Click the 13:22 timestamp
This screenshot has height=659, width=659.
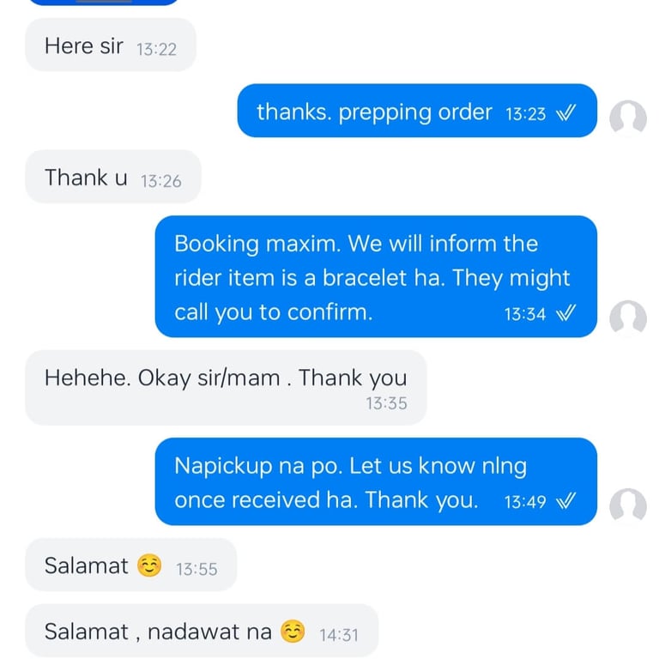[x=156, y=50]
